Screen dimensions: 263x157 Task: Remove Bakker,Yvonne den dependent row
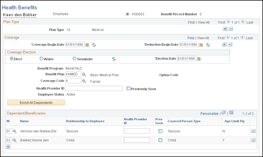click(253, 140)
